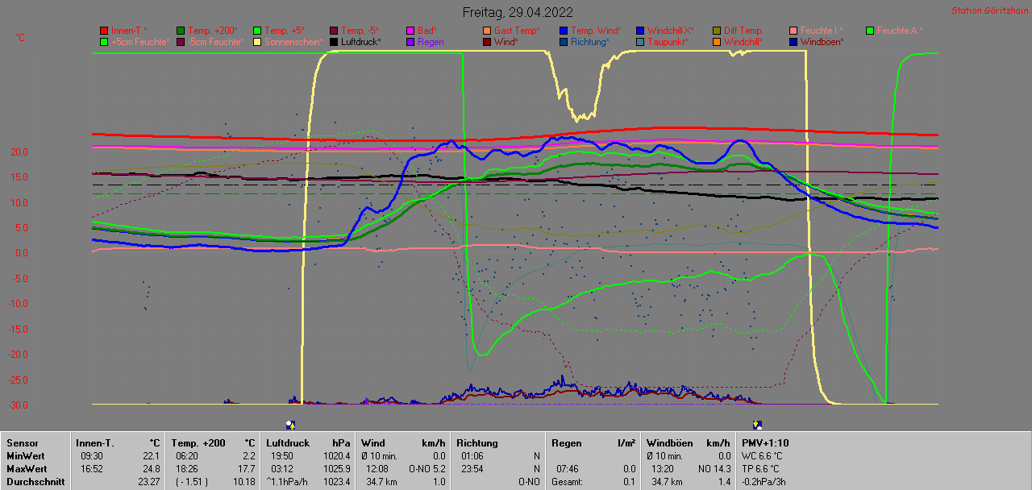
Task: Click the 'Taupunkt*' legend label
Action: [x=668, y=42]
